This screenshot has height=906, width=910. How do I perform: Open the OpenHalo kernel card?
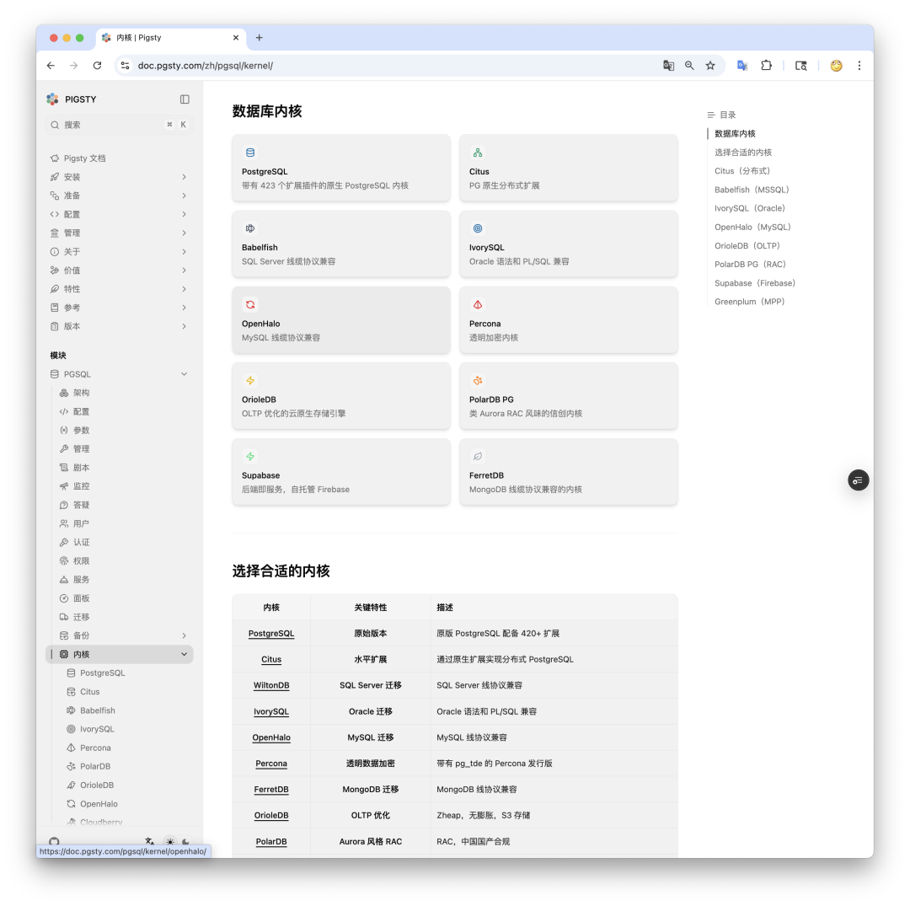tap(341, 319)
